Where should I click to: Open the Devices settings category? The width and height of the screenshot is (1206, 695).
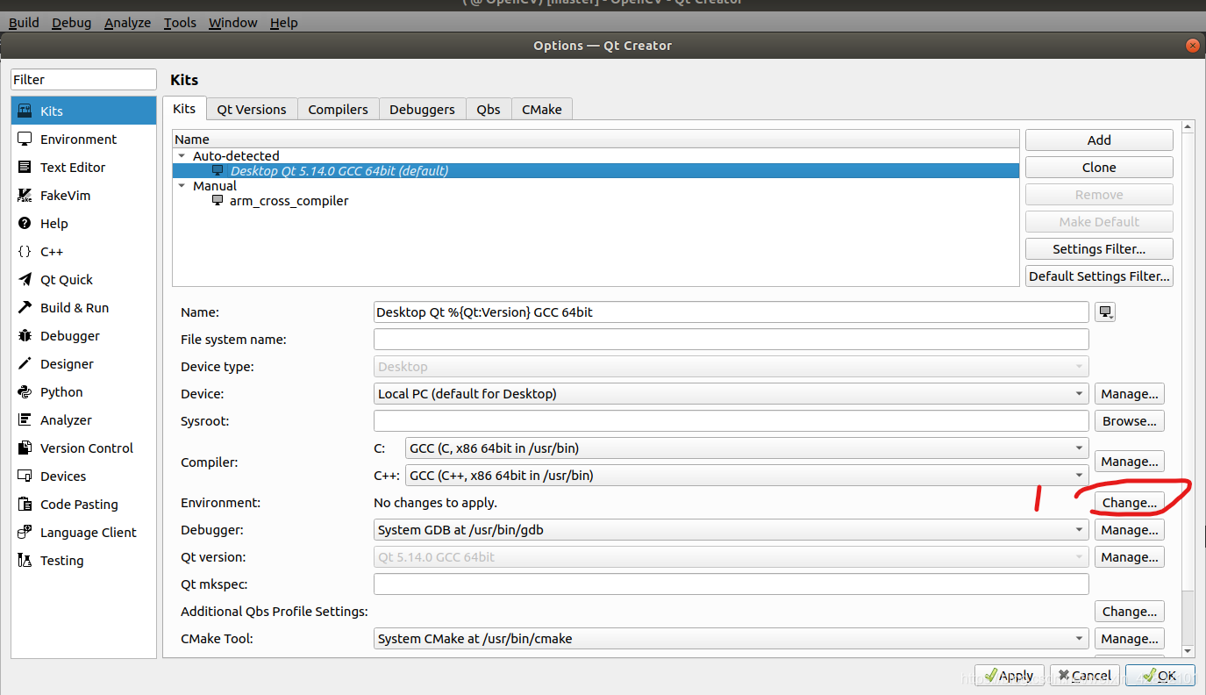click(83, 476)
